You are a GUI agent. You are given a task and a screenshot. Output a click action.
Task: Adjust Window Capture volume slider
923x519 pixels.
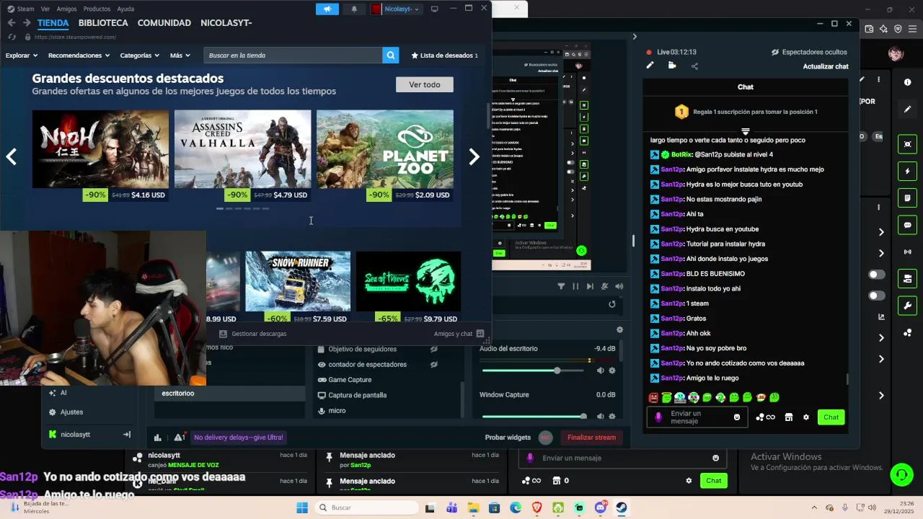pyautogui.click(x=533, y=416)
